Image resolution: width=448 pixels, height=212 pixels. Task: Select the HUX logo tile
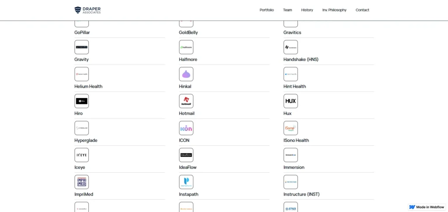(x=290, y=101)
